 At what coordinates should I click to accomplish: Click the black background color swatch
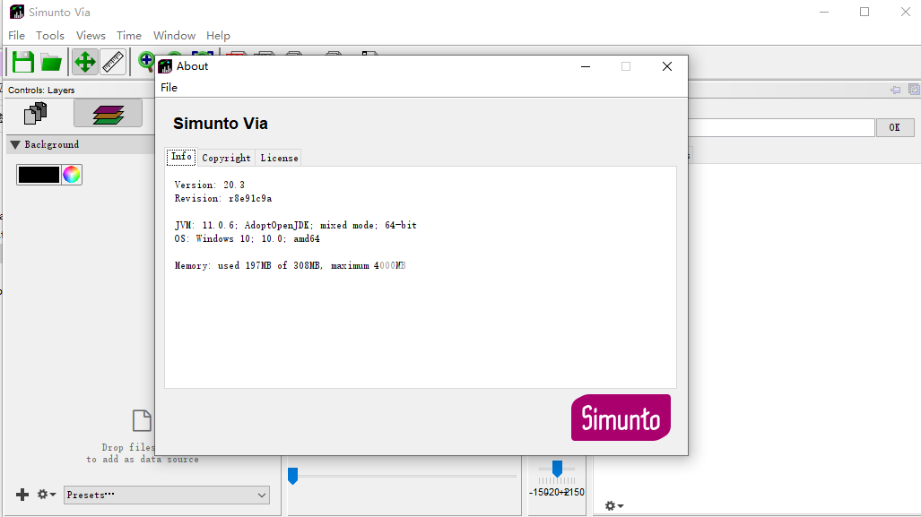click(39, 175)
